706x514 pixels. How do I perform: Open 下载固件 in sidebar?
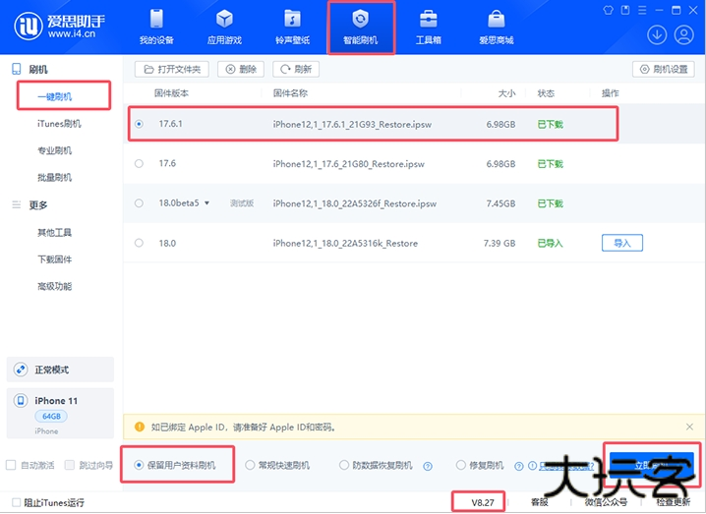tap(54, 259)
